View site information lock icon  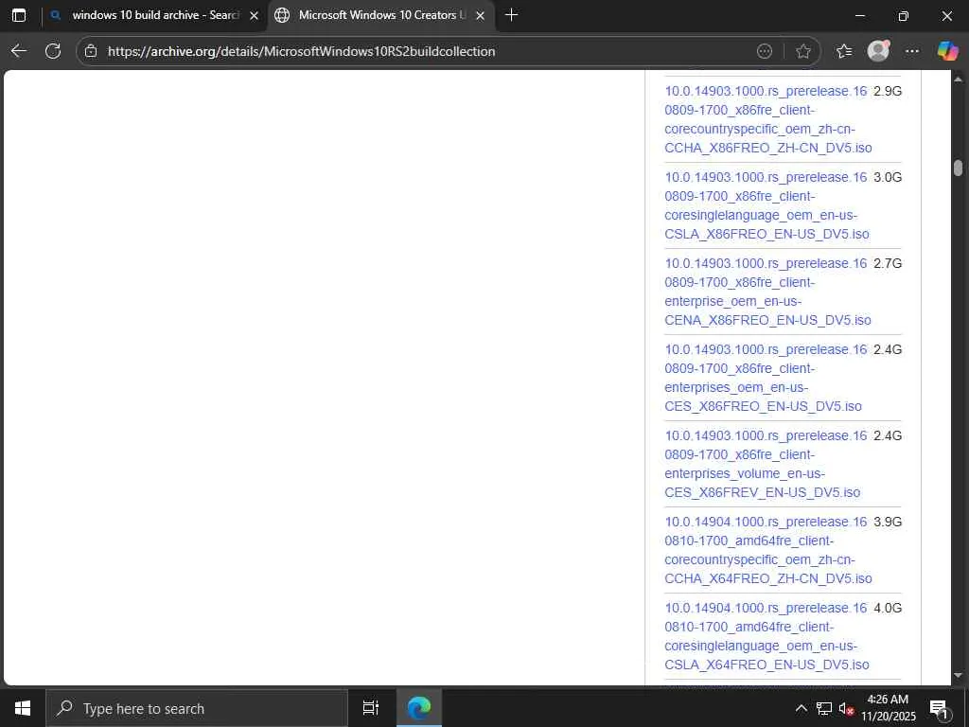click(x=91, y=51)
